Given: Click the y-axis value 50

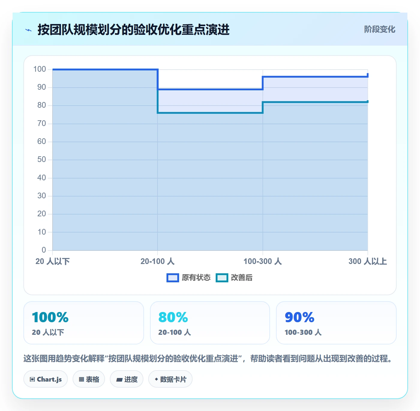Looking at the screenshot, I should click(42, 160).
